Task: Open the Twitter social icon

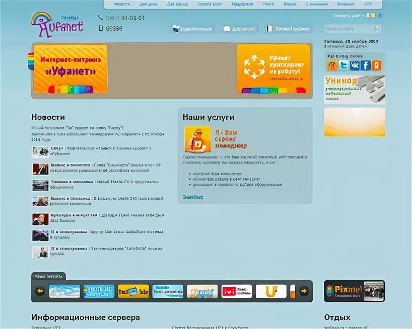Action: [344, 65]
